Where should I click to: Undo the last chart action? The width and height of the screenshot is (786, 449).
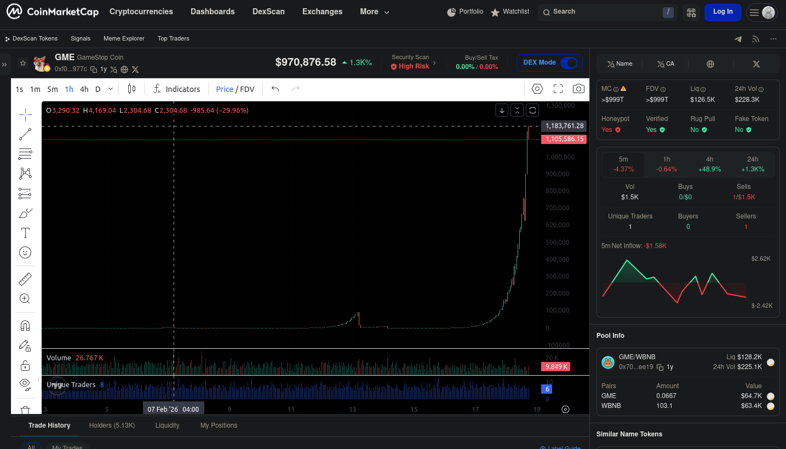(275, 89)
